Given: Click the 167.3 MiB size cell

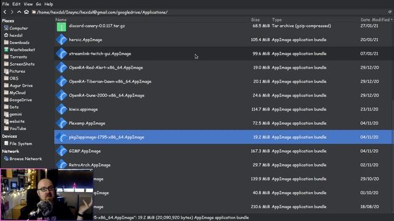Looking at the screenshot, I should (260, 151).
